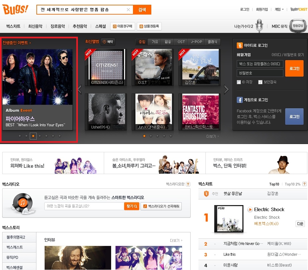308x270 pixels.
Task: Click the Bugs! logo
Action: [x=15, y=9]
